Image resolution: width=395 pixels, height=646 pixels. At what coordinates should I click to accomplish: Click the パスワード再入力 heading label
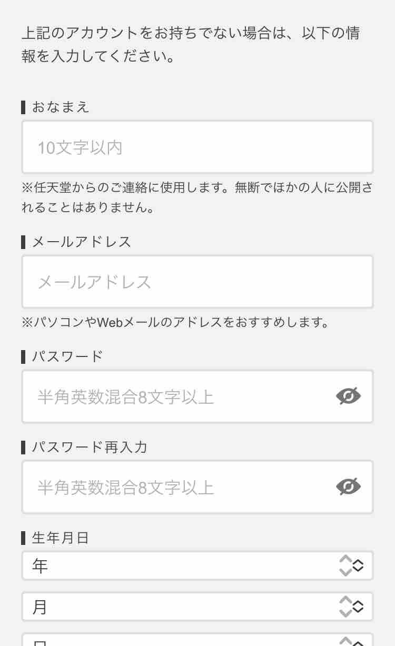[90, 447]
